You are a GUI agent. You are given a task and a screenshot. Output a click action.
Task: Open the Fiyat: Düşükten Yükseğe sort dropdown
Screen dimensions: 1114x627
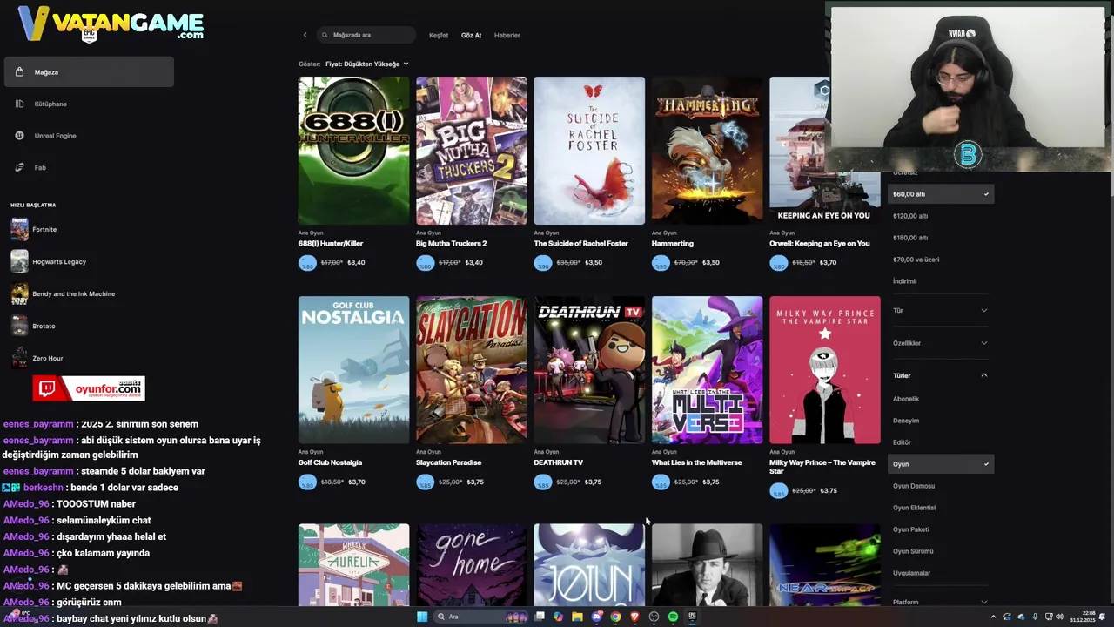[x=366, y=64]
